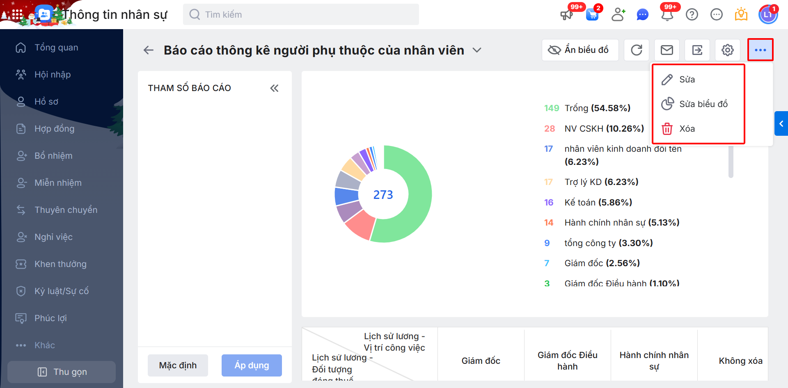Image resolution: width=788 pixels, height=388 pixels.
Task: Expand the report title dropdown arrow
Action: click(476, 50)
